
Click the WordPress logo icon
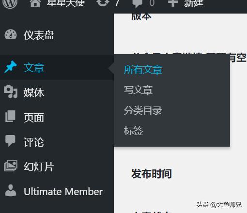[10, 3]
